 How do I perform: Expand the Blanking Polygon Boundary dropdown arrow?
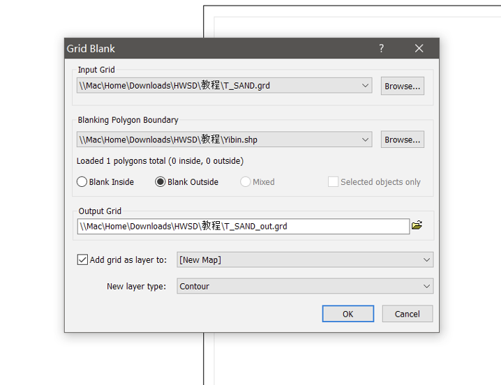click(366, 139)
